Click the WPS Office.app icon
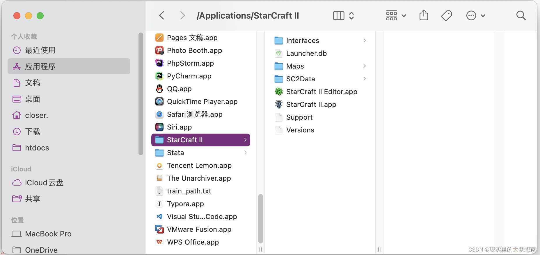Image resolution: width=540 pixels, height=255 pixels. coord(159,242)
